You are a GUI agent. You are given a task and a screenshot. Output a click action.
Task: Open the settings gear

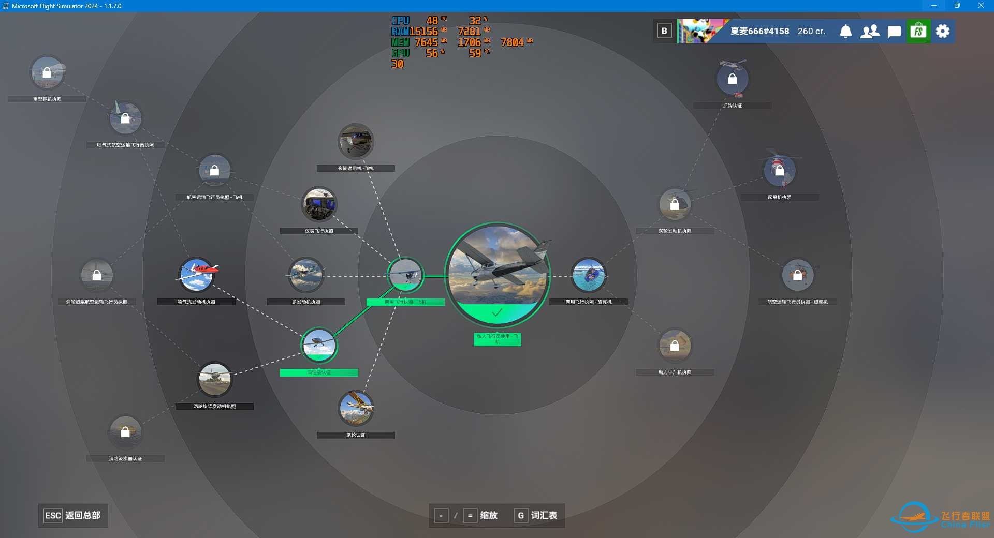(943, 31)
